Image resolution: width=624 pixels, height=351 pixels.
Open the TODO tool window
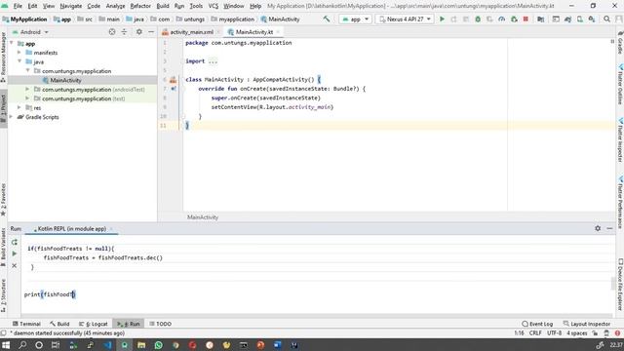[x=160, y=324]
